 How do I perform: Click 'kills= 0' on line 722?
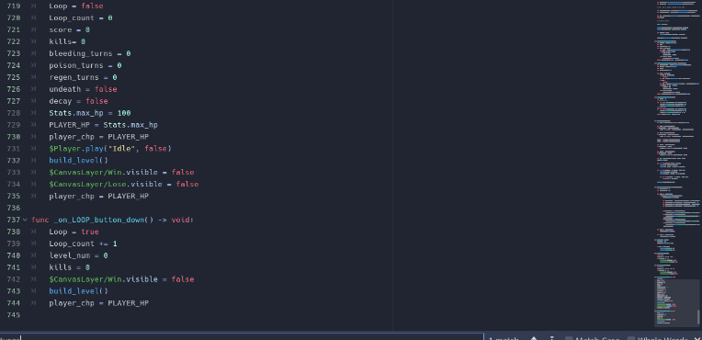pos(67,41)
